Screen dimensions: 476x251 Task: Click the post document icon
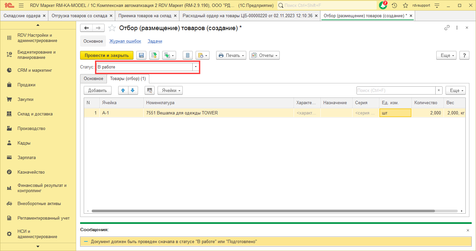[154, 56]
